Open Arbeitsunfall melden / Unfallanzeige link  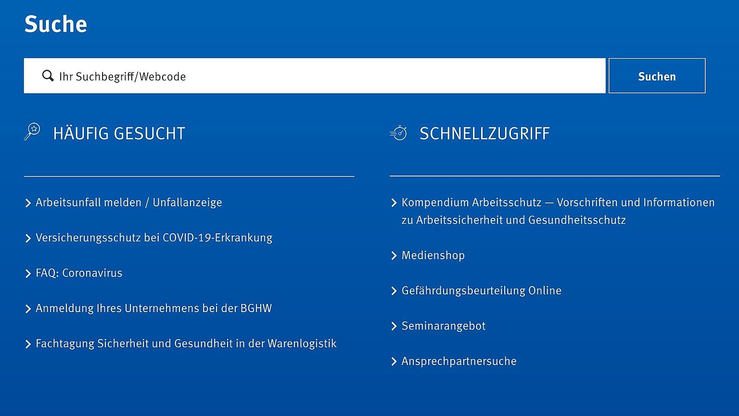coord(129,202)
